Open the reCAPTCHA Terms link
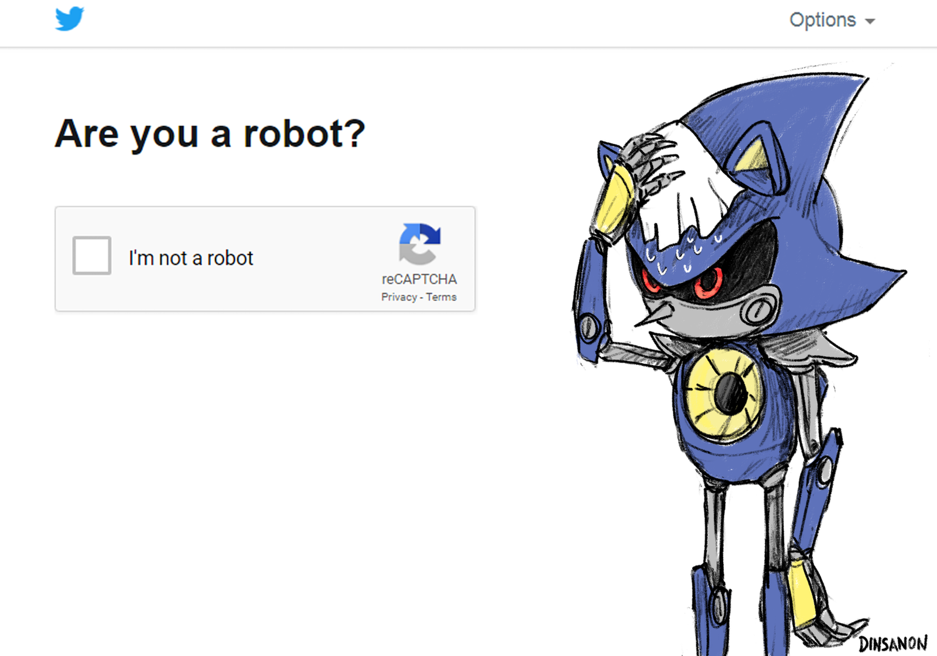 coord(441,297)
